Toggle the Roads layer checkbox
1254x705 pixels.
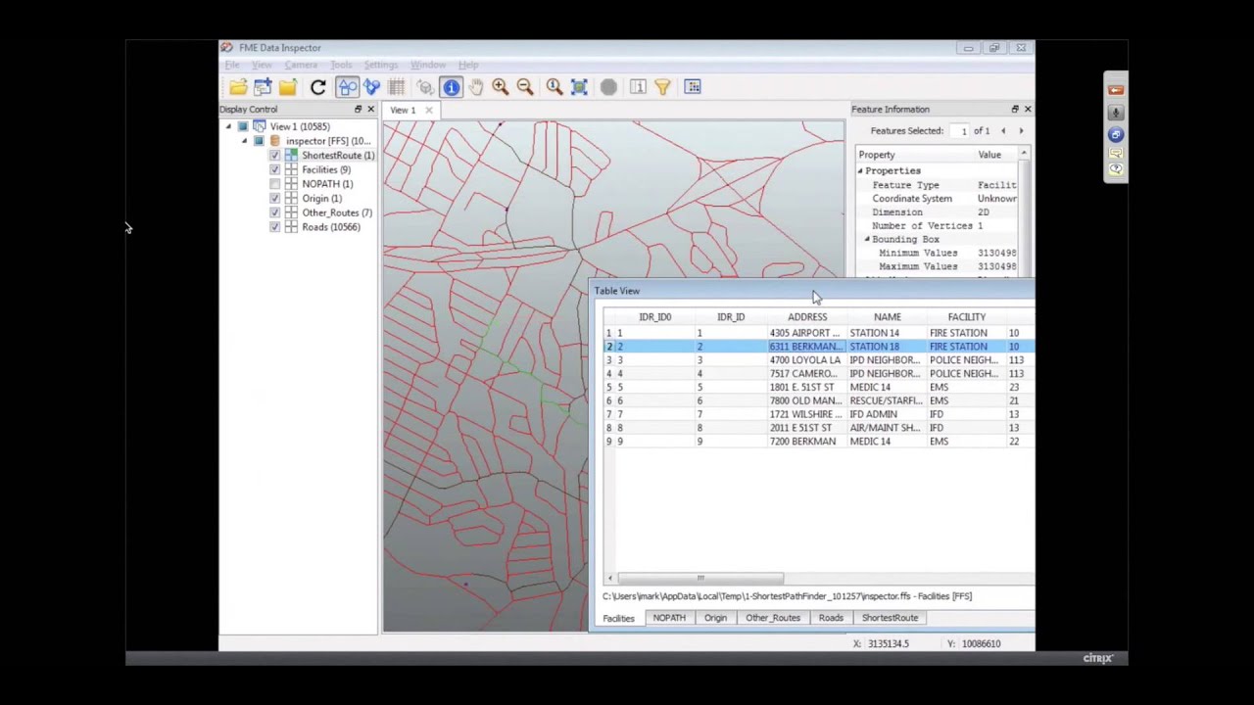pyautogui.click(x=274, y=227)
